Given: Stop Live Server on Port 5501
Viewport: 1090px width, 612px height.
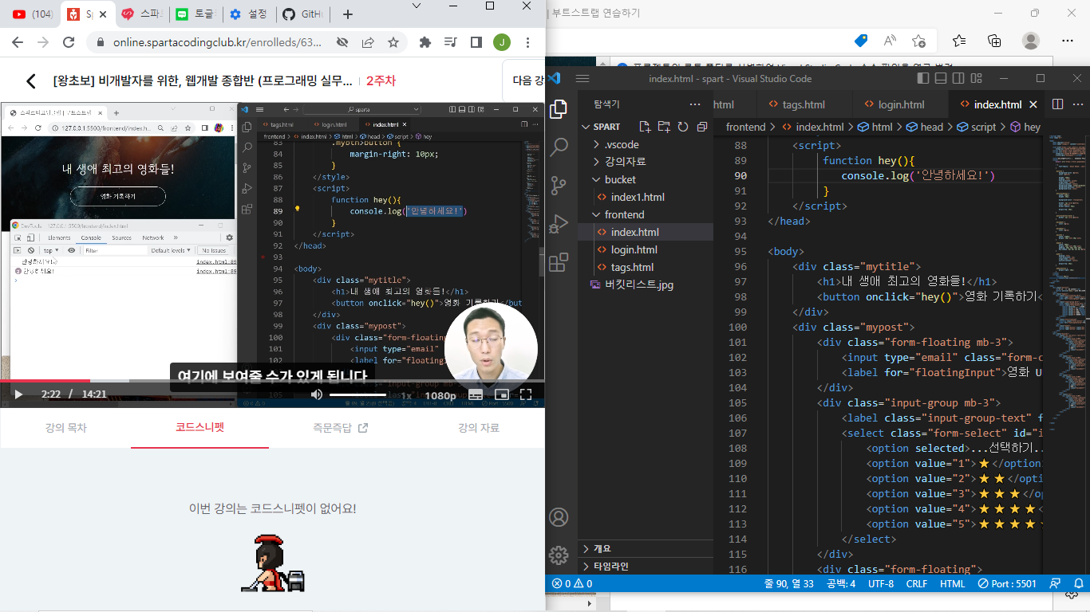Looking at the screenshot, I should click(1008, 583).
